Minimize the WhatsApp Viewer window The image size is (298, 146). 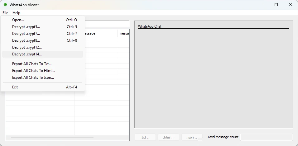[x=262, y=5]
